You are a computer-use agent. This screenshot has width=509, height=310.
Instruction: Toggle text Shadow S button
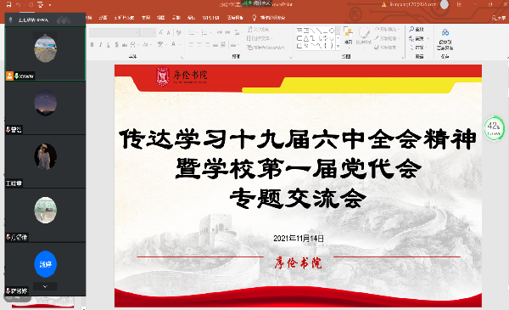[116, 44]
